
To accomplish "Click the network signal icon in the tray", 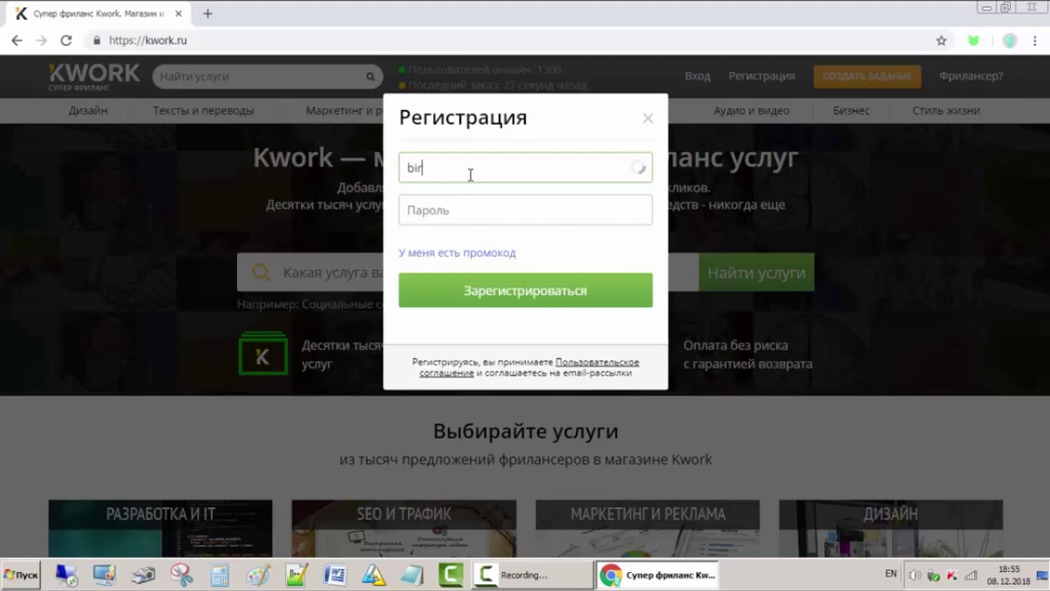I will click(x=970, y=575).
